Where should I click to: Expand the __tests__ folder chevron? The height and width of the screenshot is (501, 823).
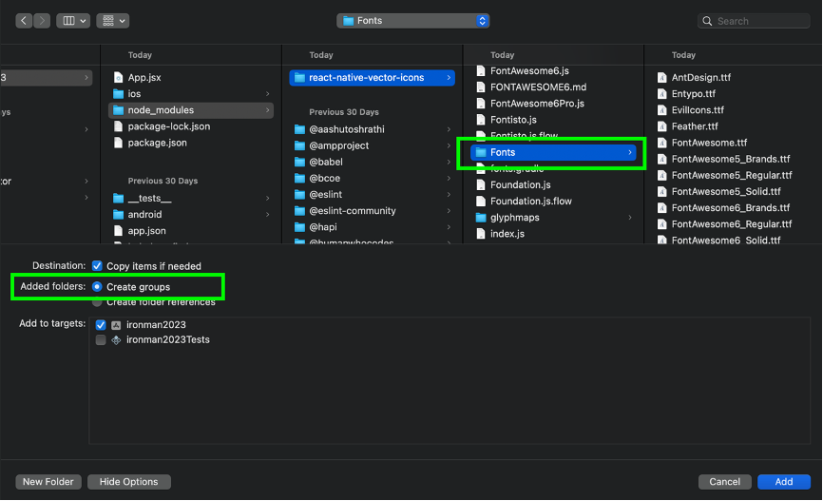(x=268, y=198)
